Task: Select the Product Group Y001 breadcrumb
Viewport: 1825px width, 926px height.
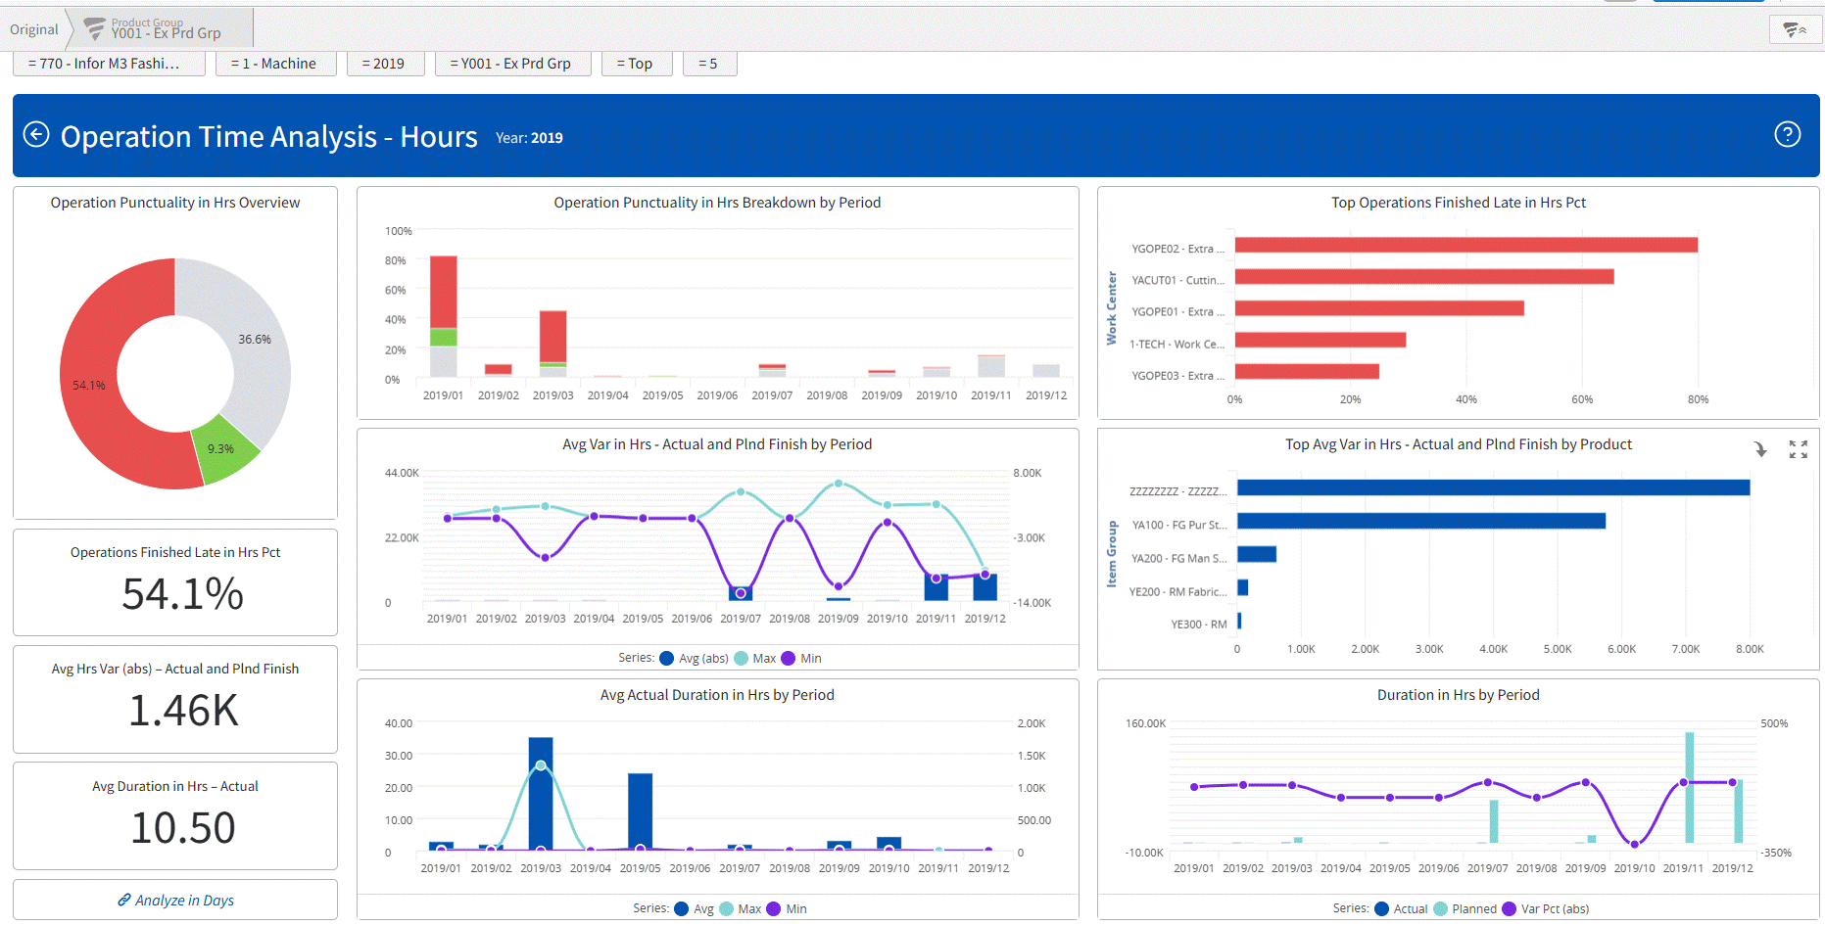Action: pos(165,29)
